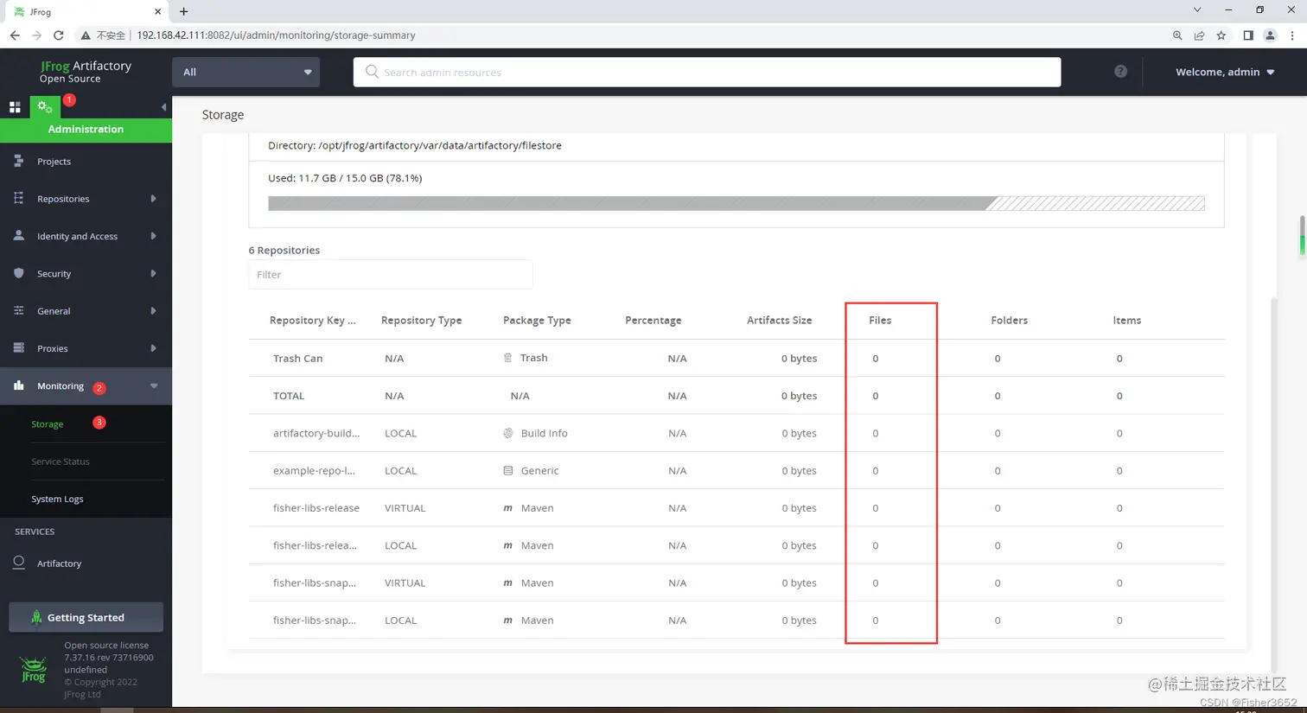Screen dimensions: 1307x713
Task: Sort by the Files column header
Action: (880, 320)
